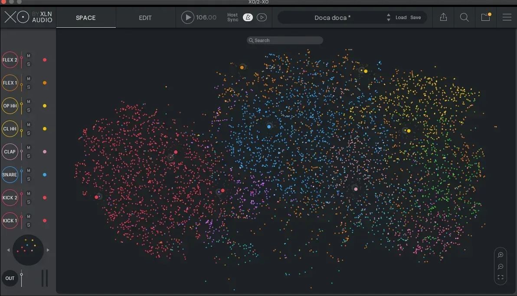
Task: Select the FLEX 2 channel
Action: (x=10, y=60)
